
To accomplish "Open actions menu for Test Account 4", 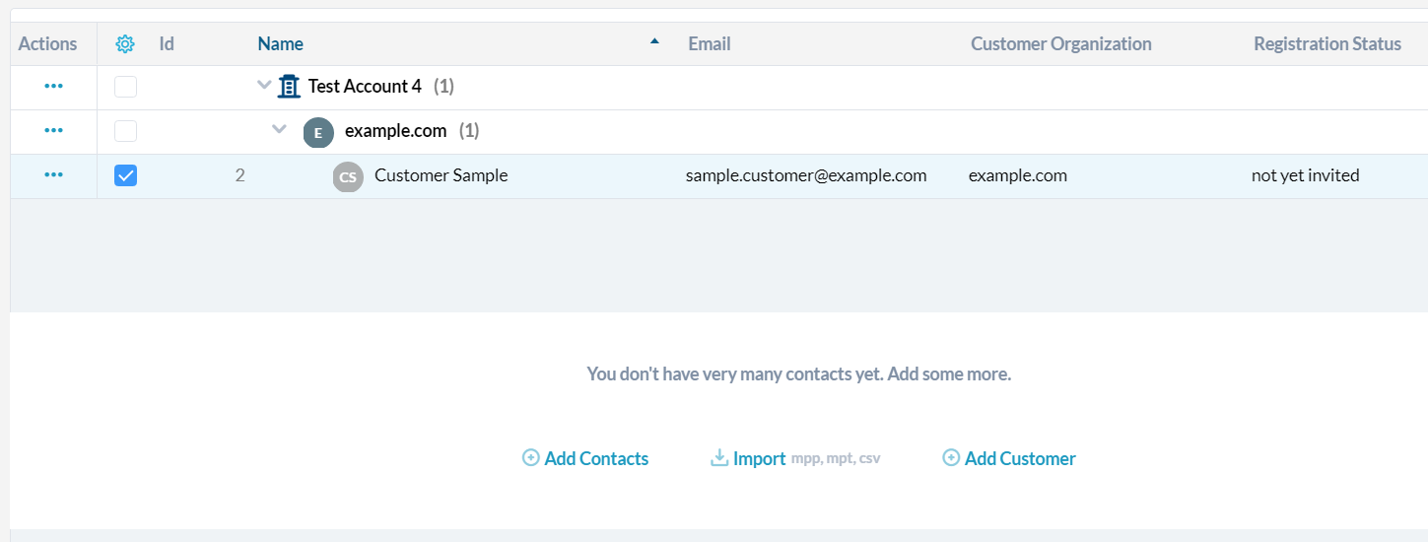I will tap(53, 87).
